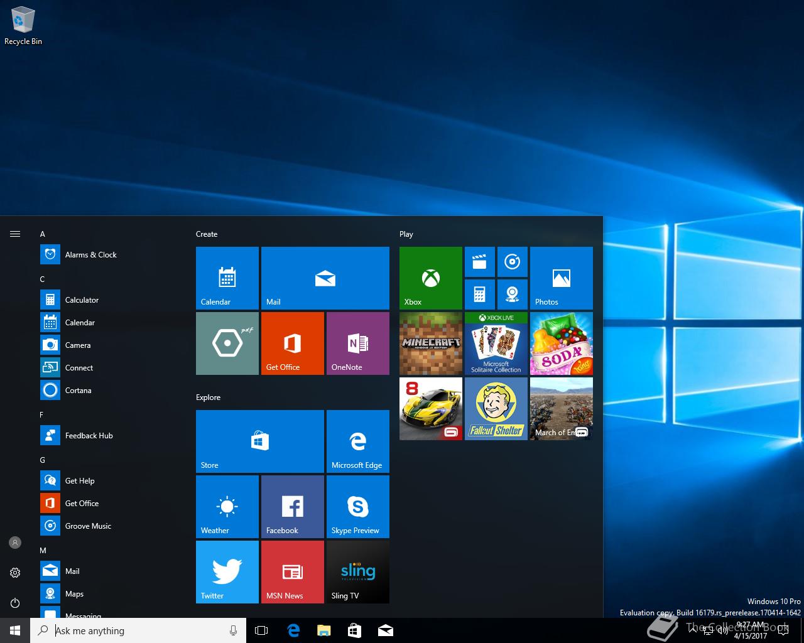
Task: Open Settings from the gear icon
Action: pos(15,573)
